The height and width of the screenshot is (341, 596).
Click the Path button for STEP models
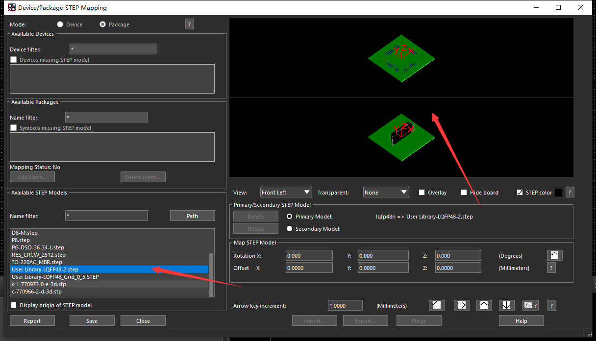point(192,216)
